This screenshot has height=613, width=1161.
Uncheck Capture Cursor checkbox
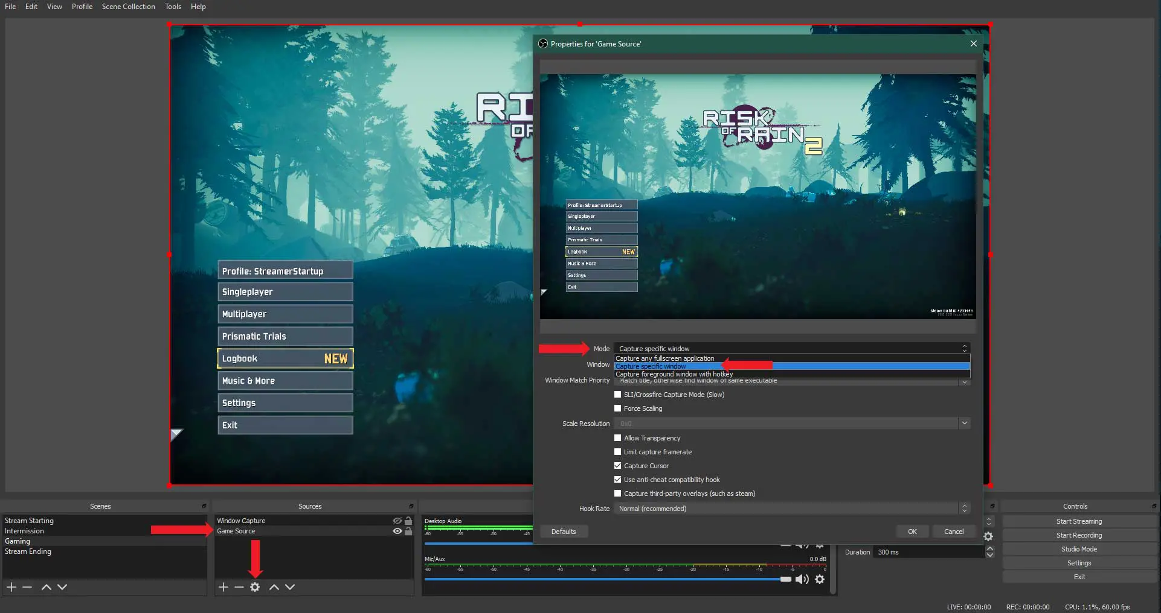[x=617, y=466]
